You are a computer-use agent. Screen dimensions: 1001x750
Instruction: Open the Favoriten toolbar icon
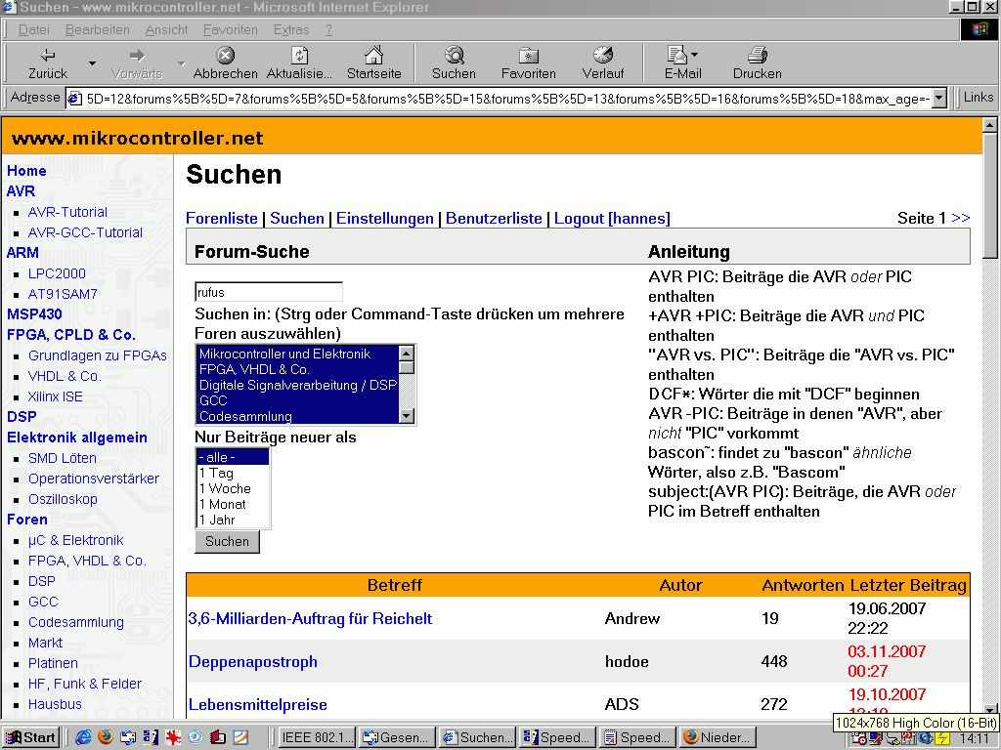[x=528, y=56]
